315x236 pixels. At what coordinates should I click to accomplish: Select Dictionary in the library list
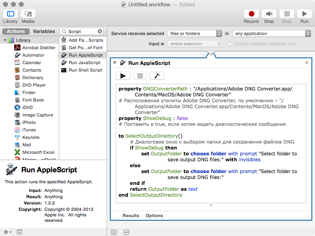(x=29, y=77)
